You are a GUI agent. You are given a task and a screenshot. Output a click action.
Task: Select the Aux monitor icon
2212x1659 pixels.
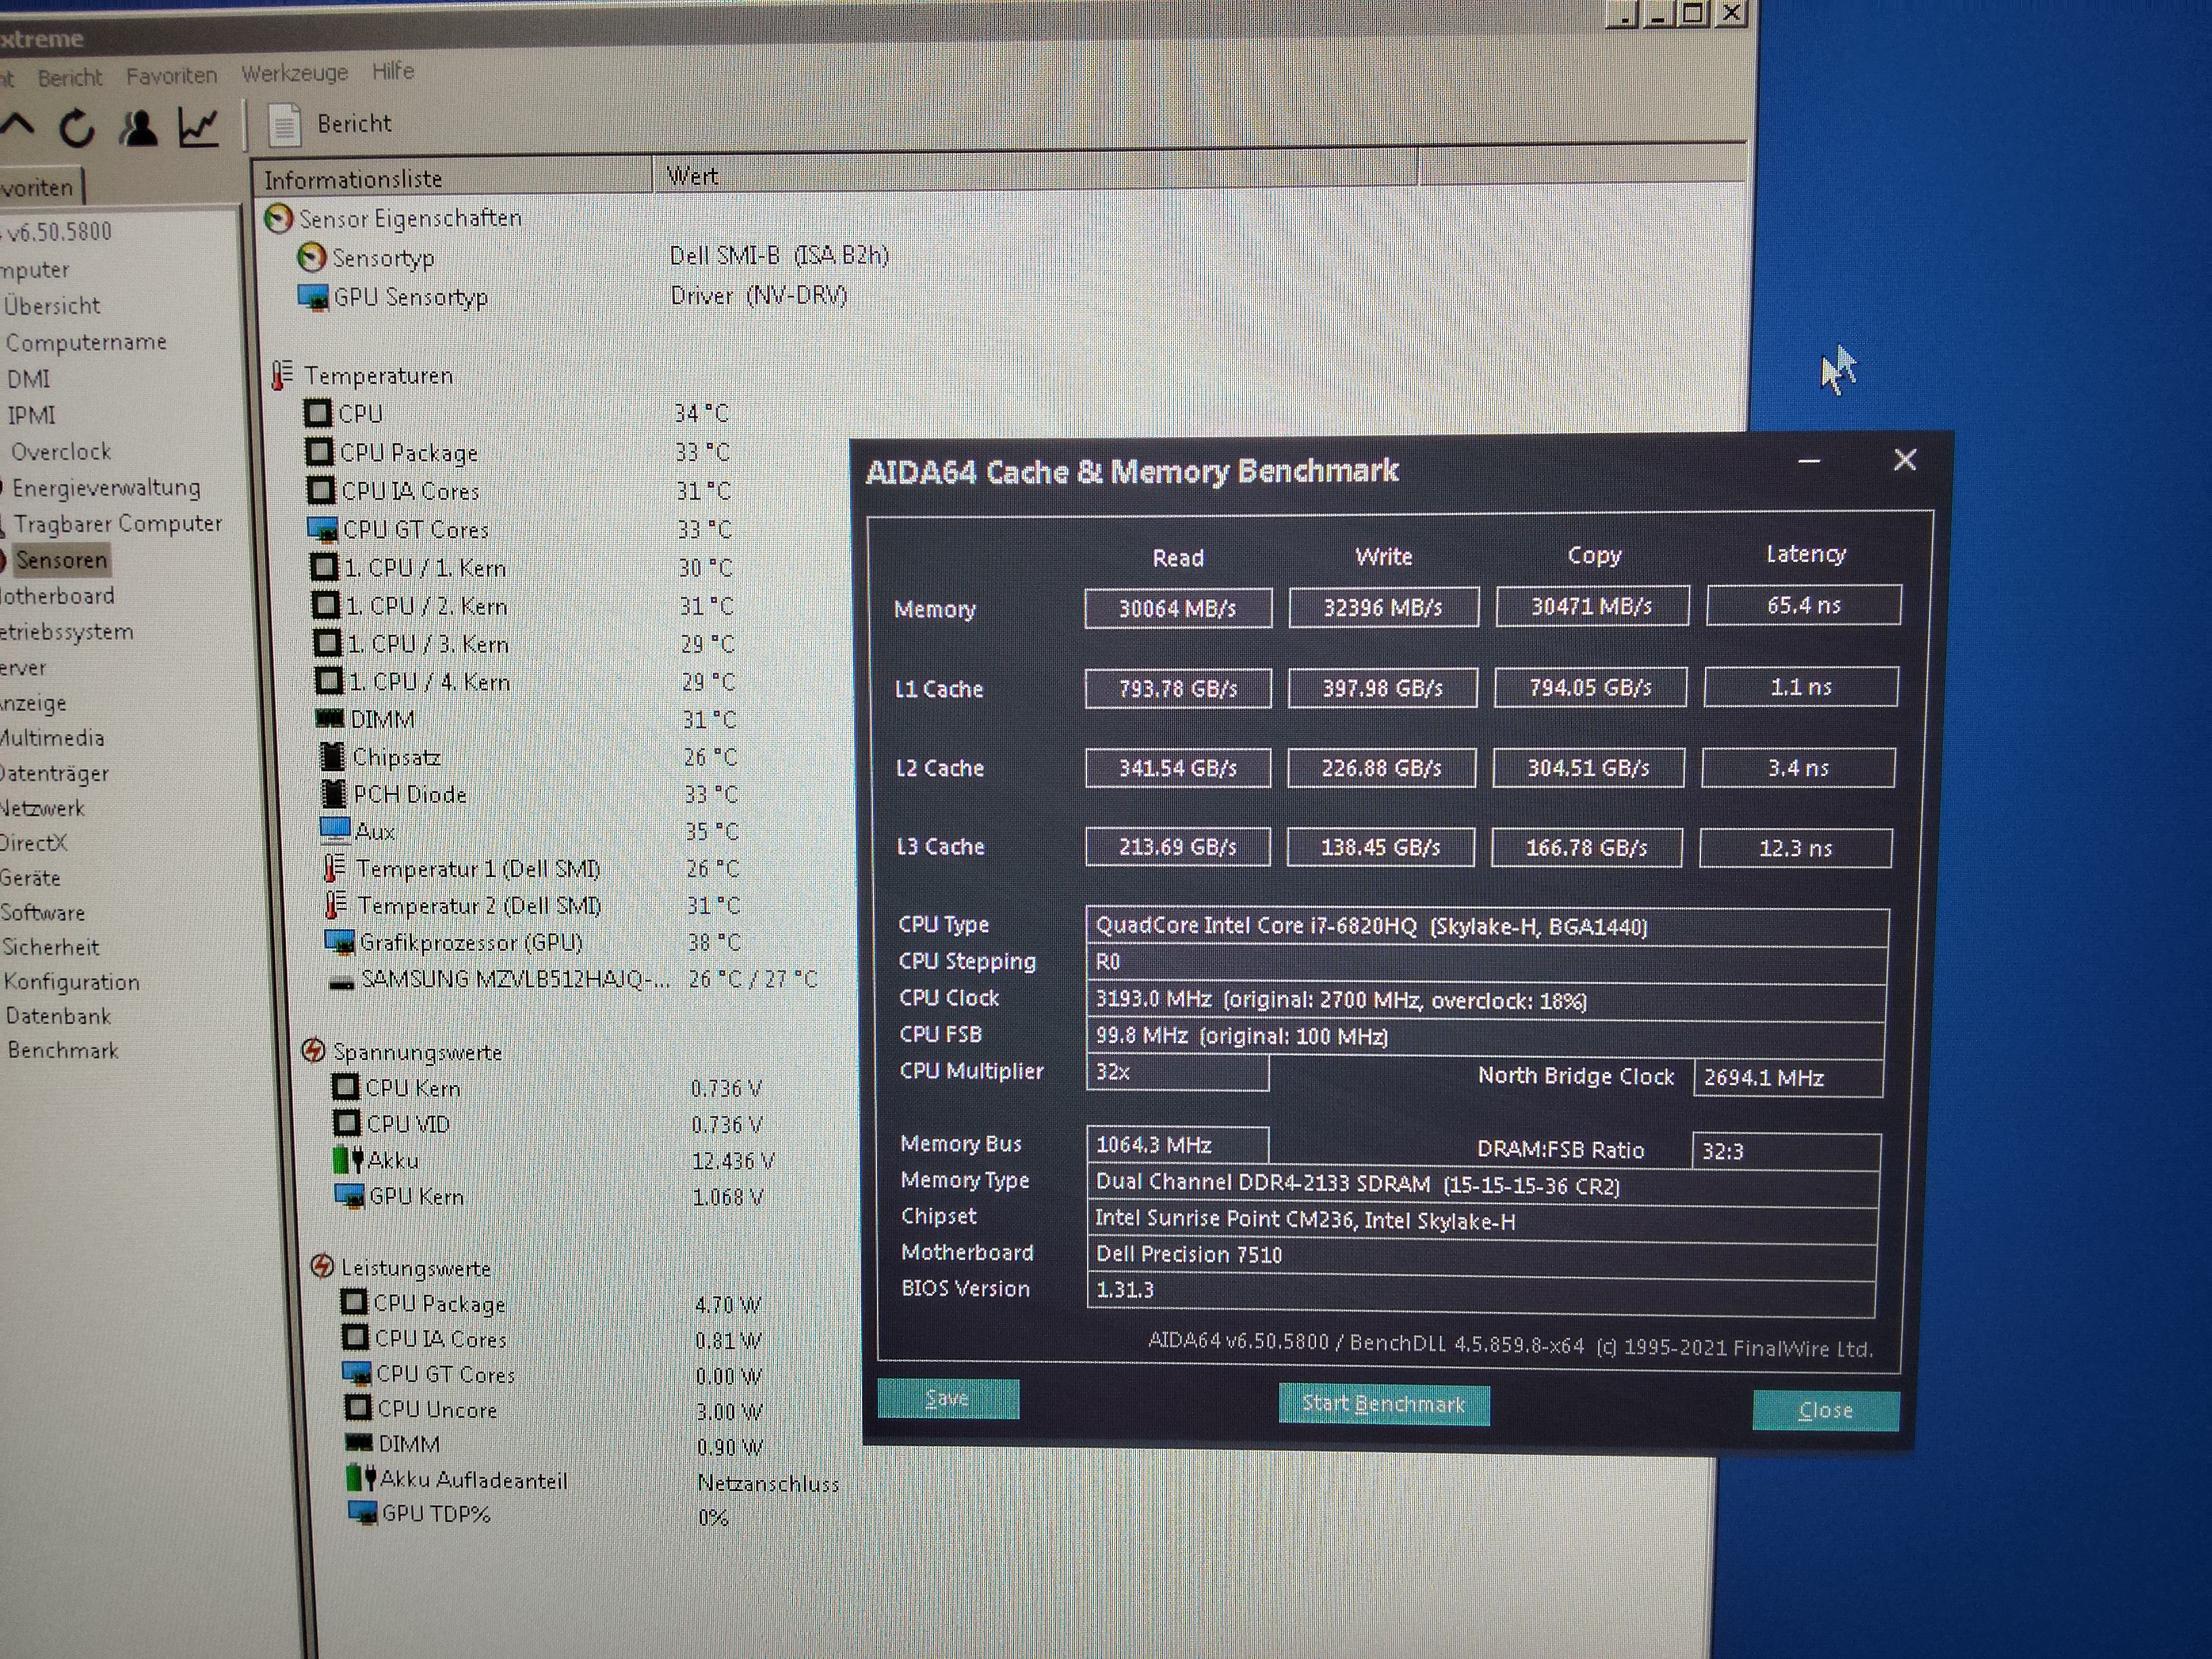pos(335,830)
